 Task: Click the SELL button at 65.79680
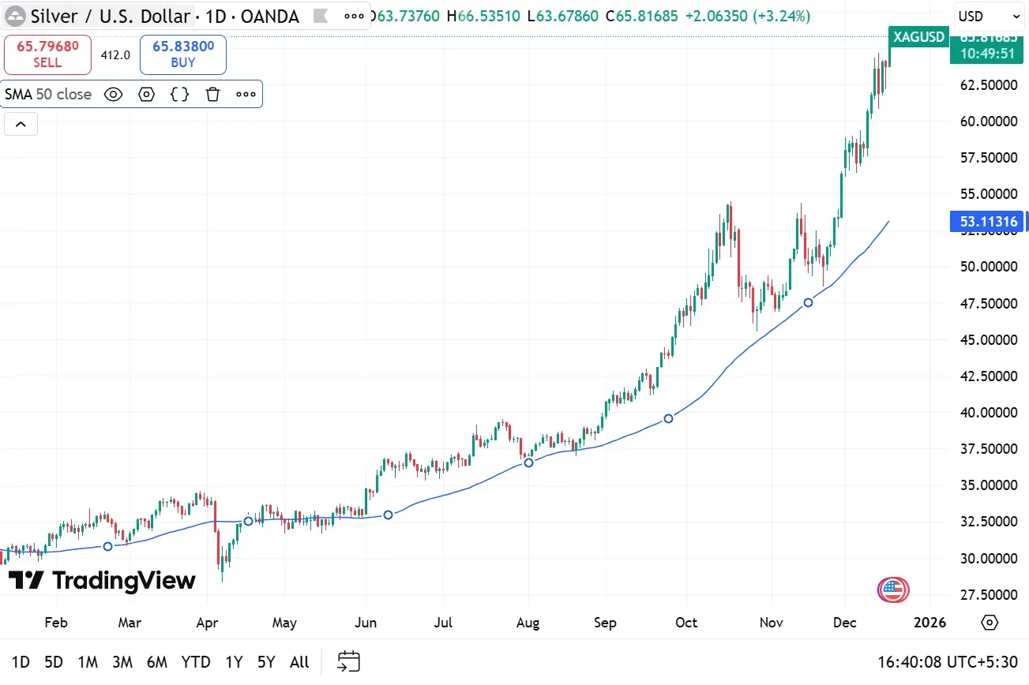tap(47, 54)
